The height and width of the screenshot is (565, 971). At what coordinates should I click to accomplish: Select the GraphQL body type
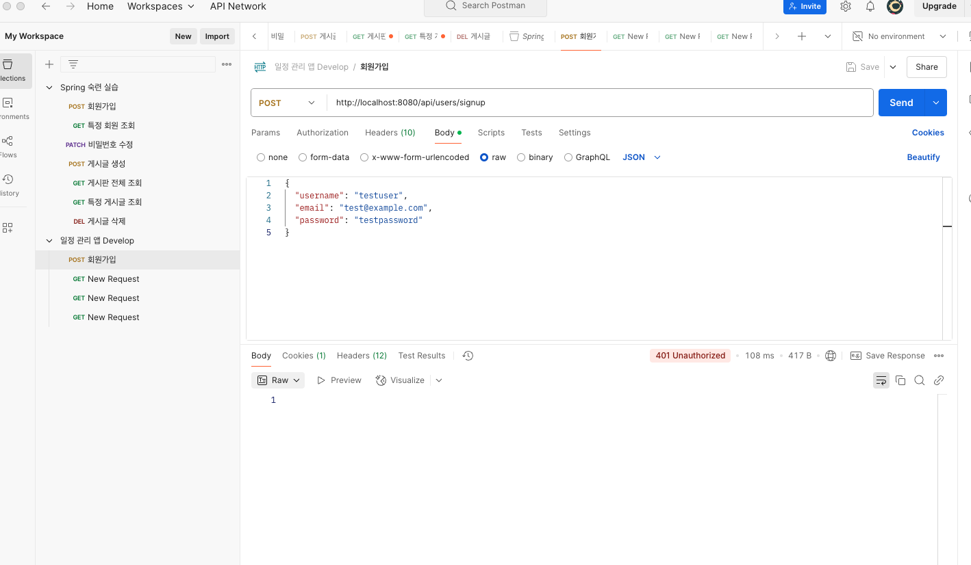point(568,157)
